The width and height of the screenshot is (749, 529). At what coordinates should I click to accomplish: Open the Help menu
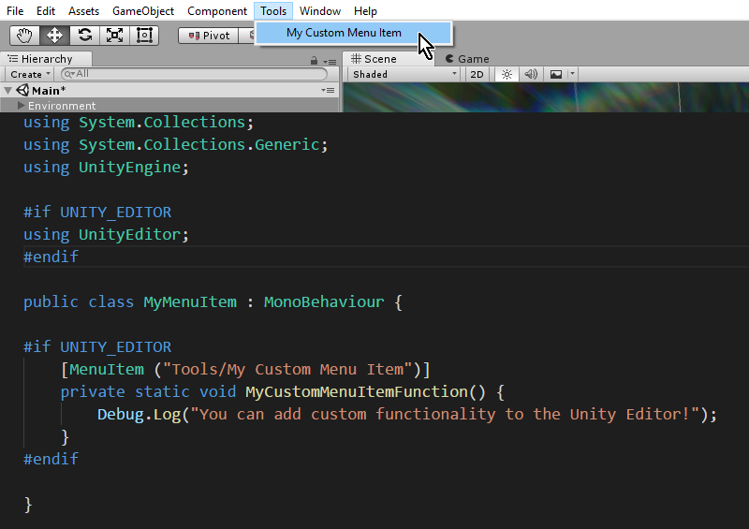click(x=365, y=10)
